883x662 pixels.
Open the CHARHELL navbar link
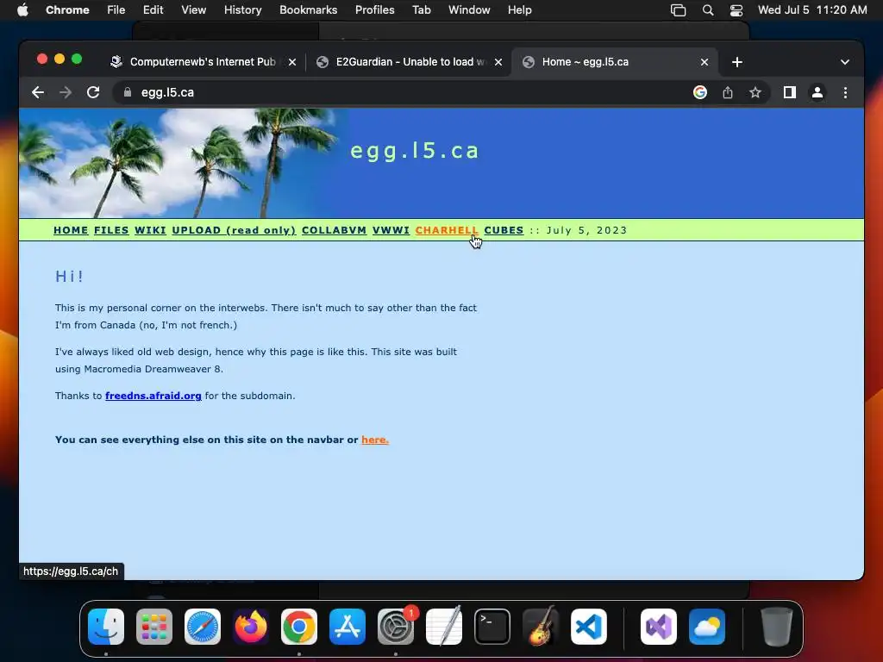[x=447, y=230]
